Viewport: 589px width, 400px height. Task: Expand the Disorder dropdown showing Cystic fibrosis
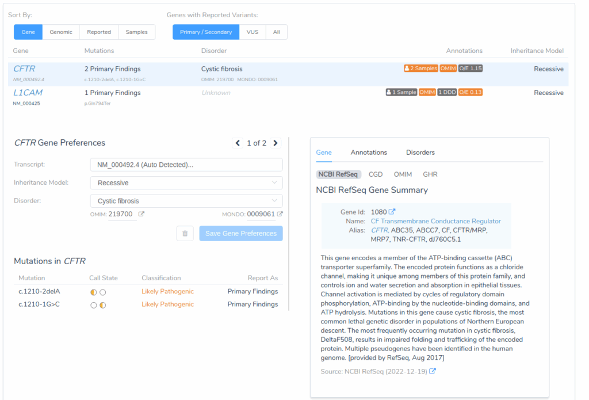coord(186,201)
